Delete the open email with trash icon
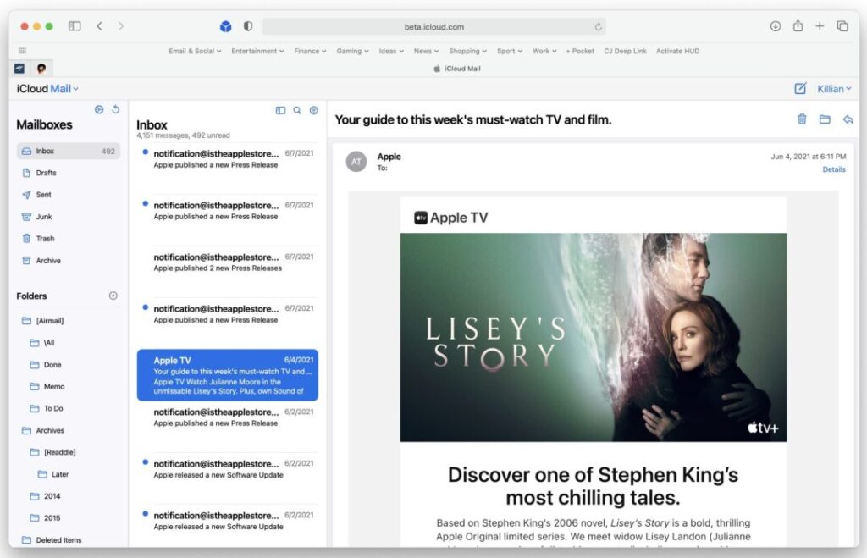The width and height of the screenshot is (867, 558). point(802,119)
